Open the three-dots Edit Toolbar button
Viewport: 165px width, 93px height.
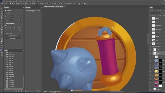pyautogui.click(x=2, y=46)
